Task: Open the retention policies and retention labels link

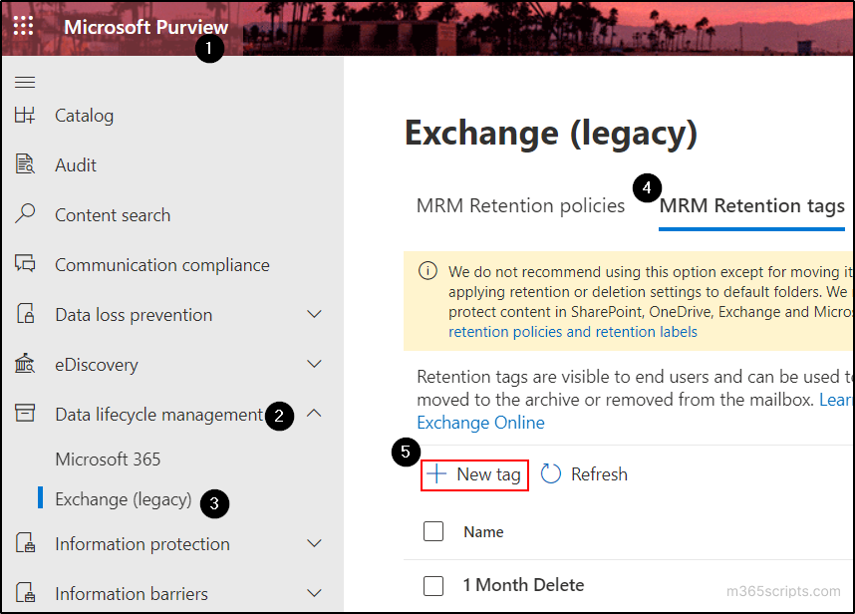Action: tap(573, 332)
